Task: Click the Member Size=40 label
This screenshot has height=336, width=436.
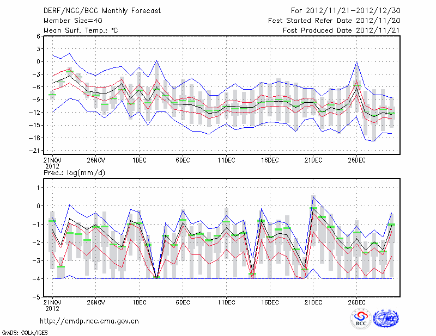Action: [69, 20]
